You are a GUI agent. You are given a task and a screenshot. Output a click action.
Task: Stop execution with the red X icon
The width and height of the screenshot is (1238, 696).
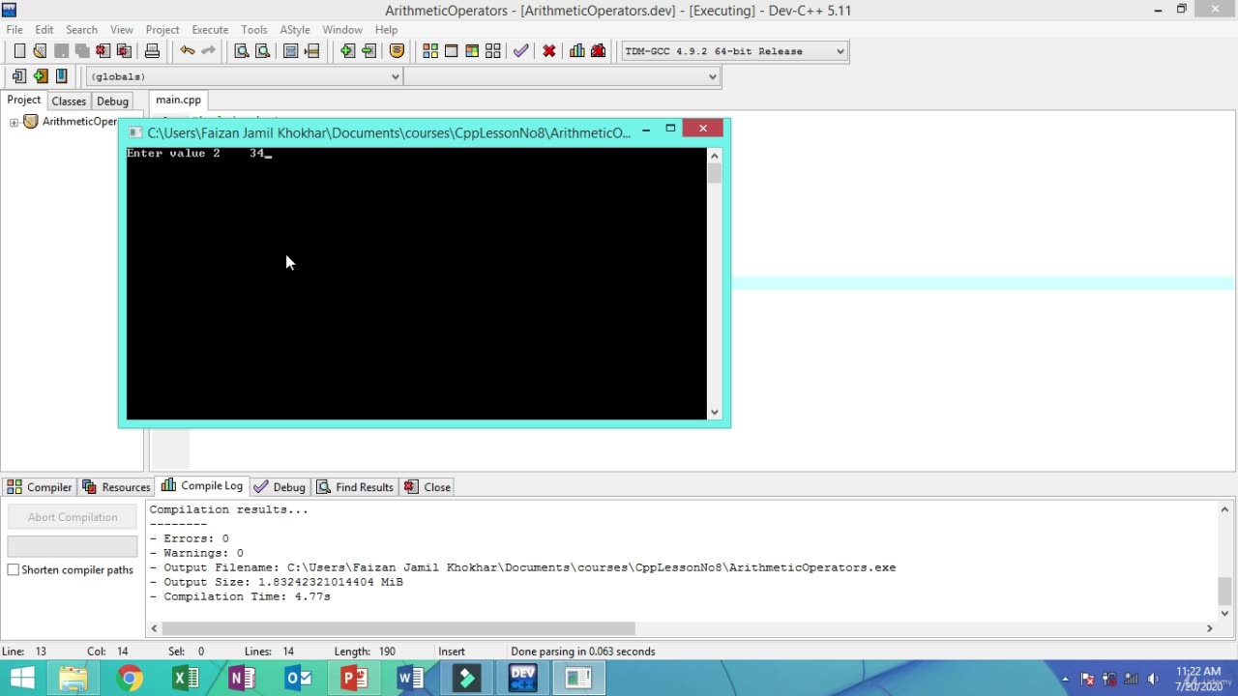tap(549, 51)
